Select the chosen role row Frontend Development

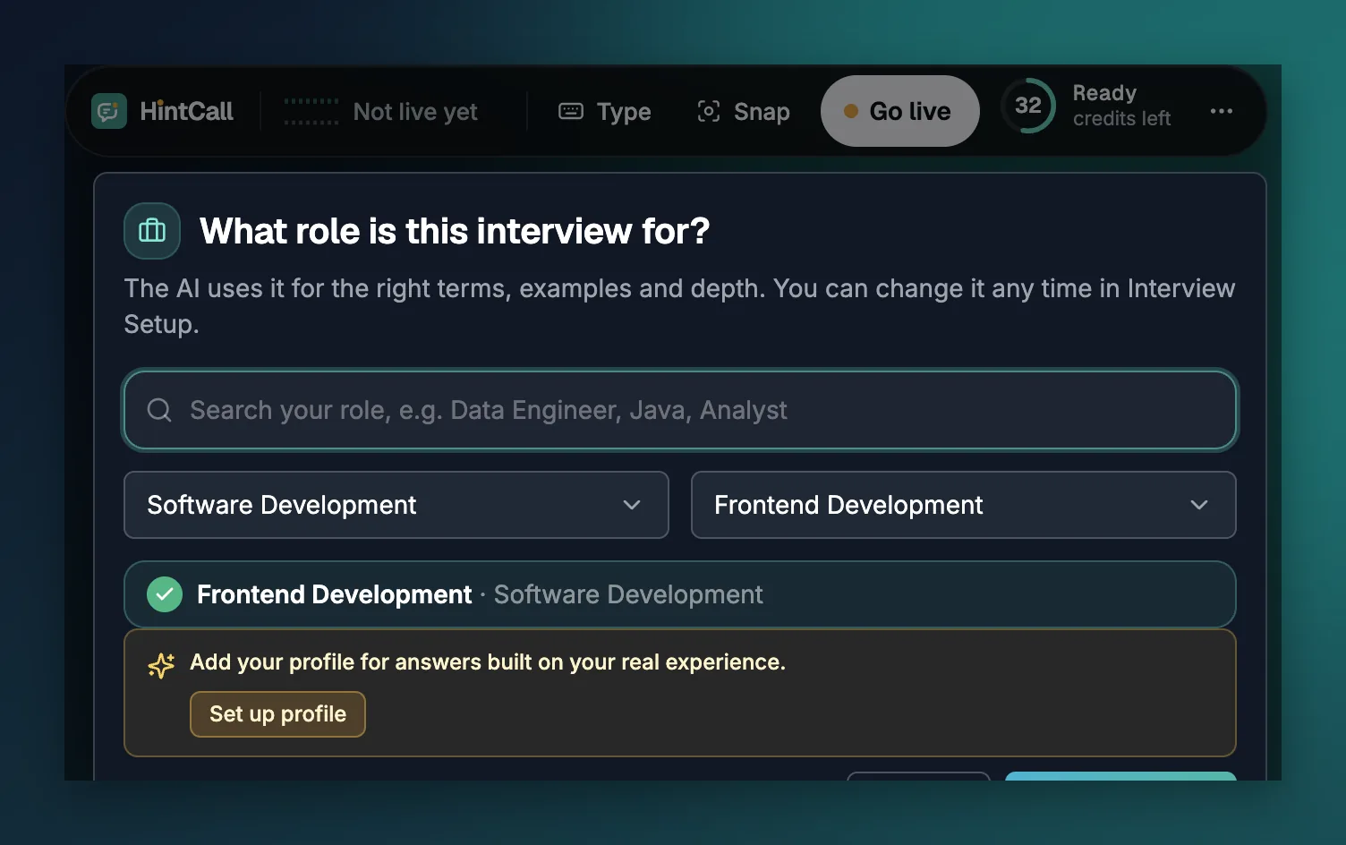tap(680, 594)
